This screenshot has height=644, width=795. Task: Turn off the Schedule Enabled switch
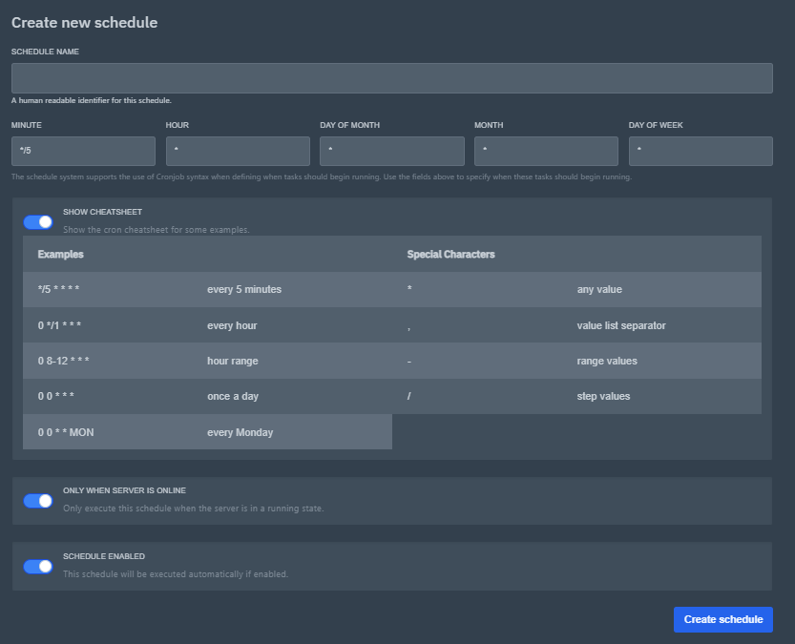pos(38,567)
